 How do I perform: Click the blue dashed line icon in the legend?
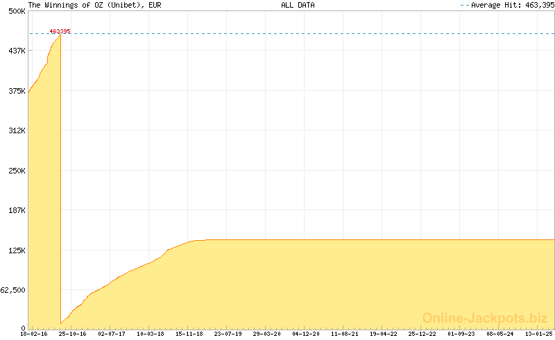coord(464,5)
